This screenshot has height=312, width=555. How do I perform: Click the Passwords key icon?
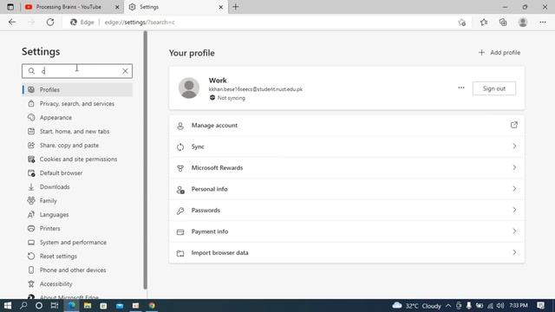tap(180, 211)
